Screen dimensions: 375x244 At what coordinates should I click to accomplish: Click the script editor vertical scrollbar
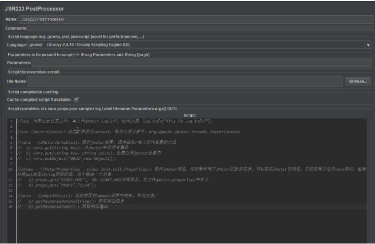click(x=370, y=180)
